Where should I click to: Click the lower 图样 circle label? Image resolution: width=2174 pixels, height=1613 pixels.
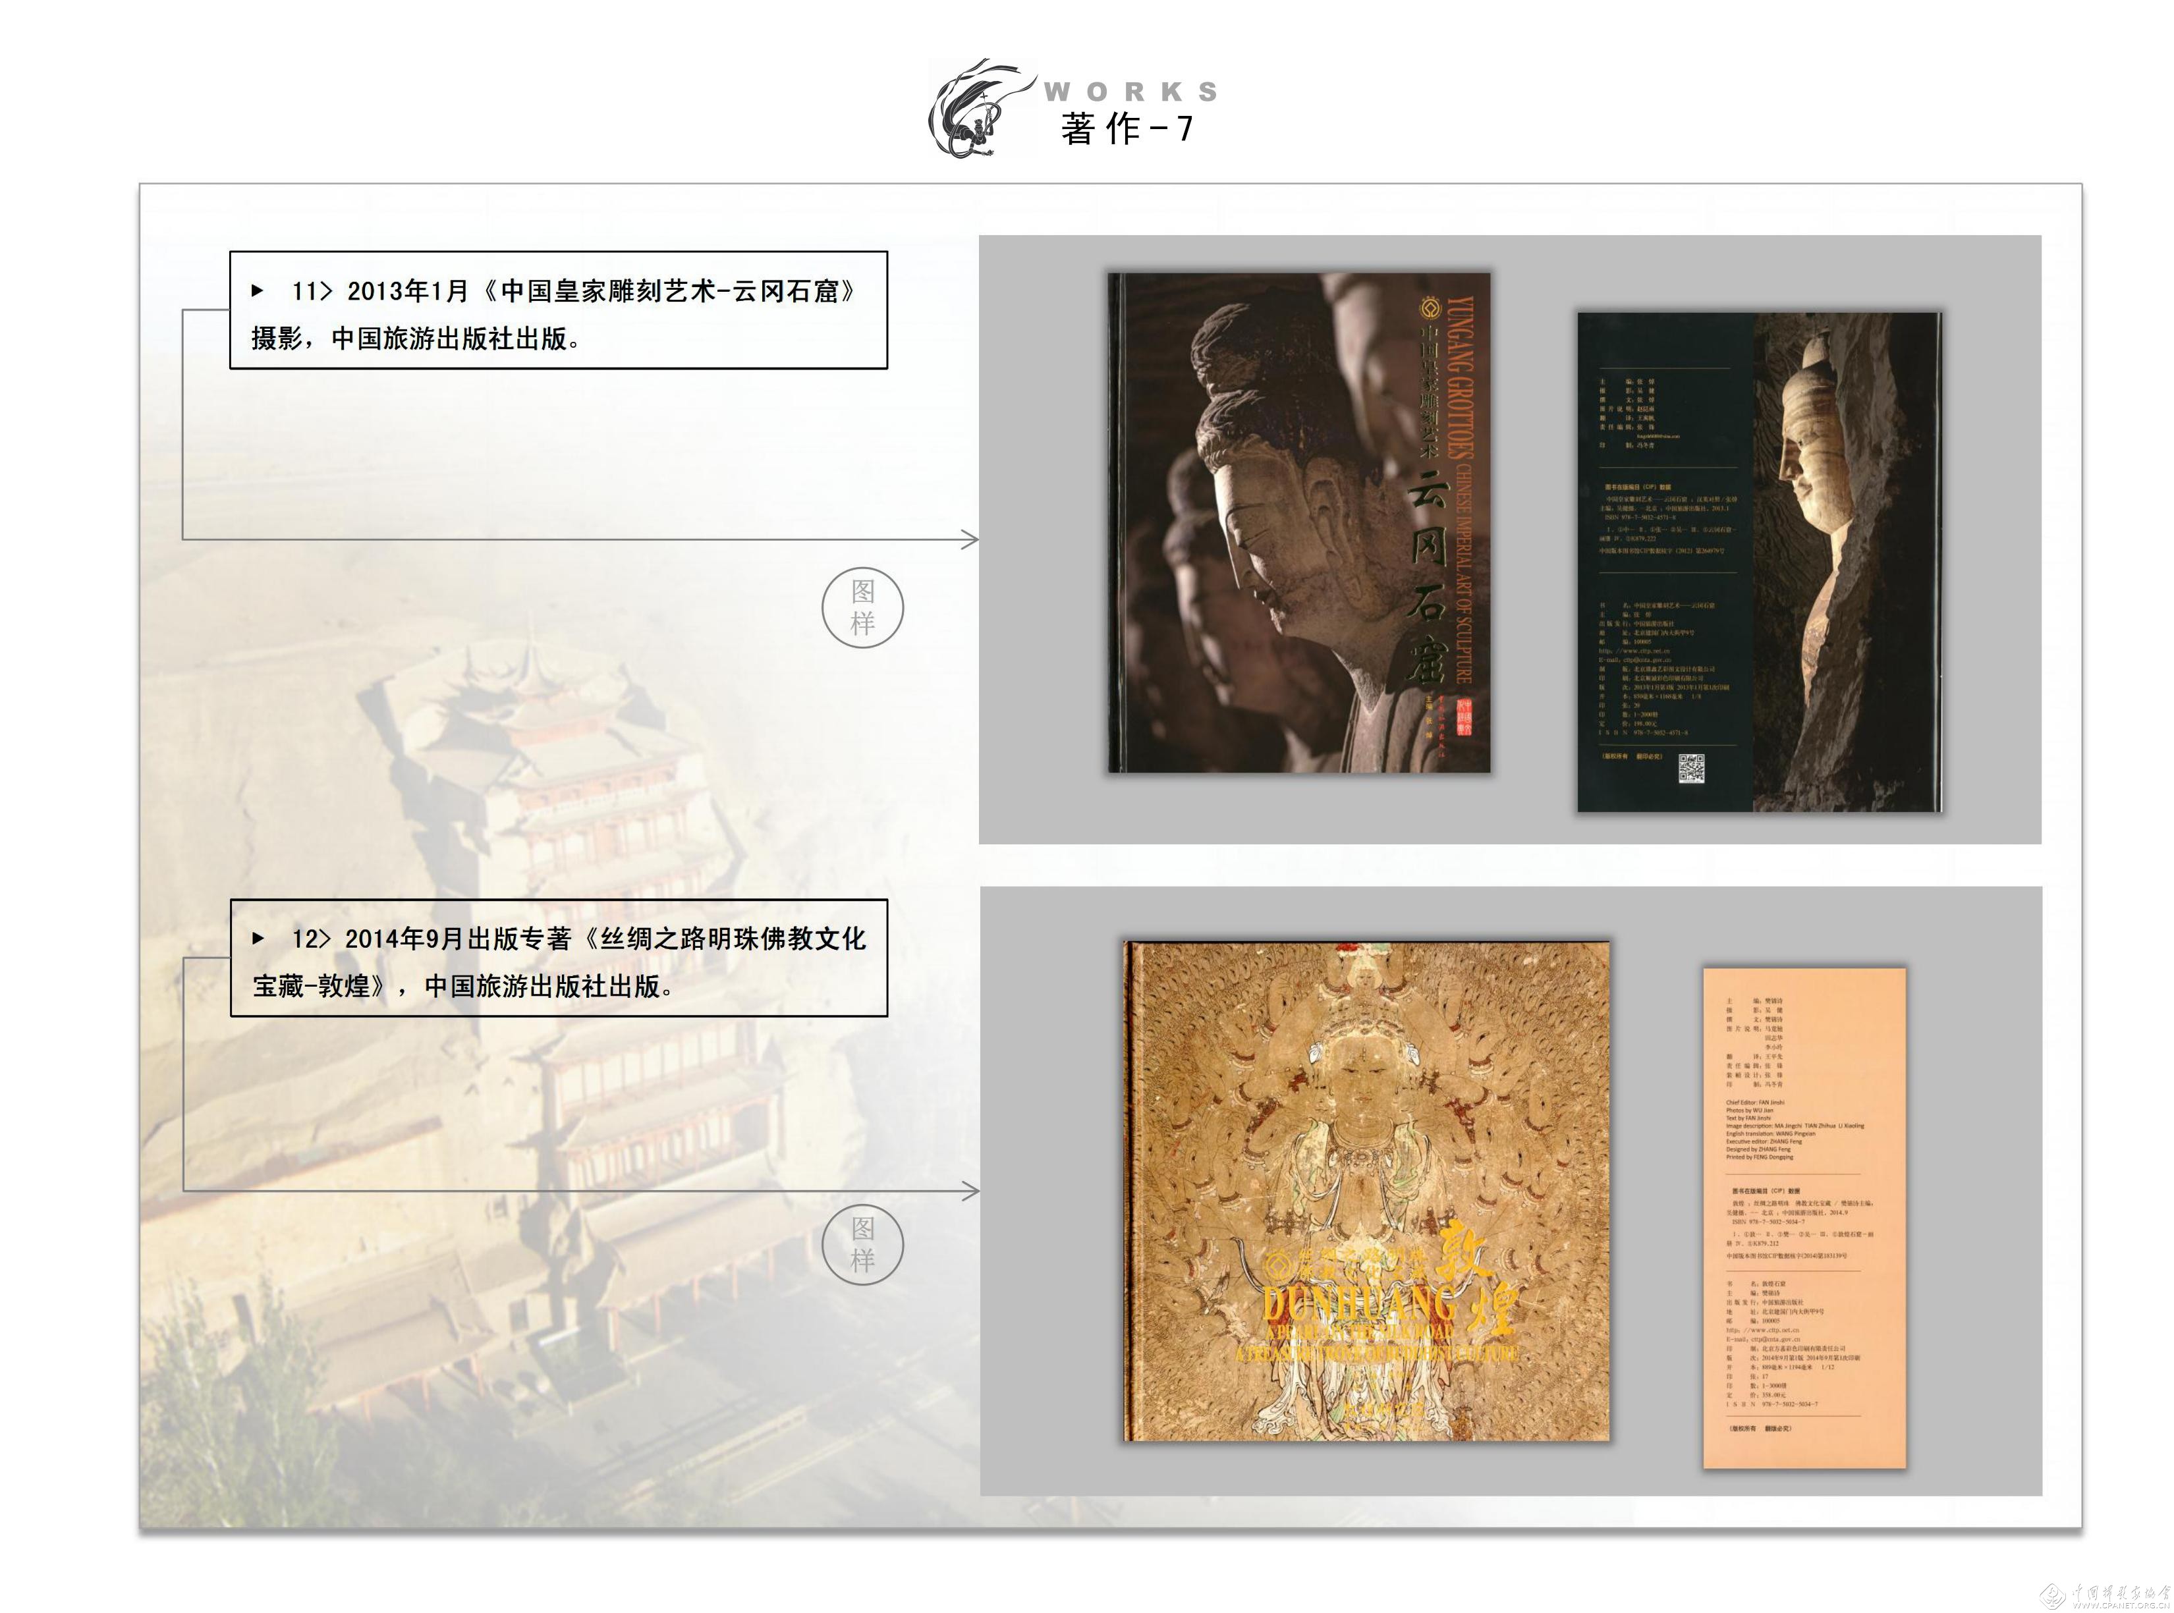click(862, 1244)
